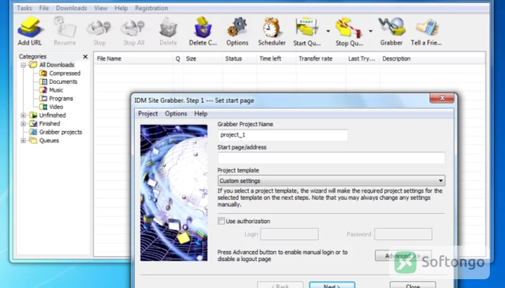The width and height of the screenshot is (505, 288).
Task: Expand the Queues tree node
Action: tap(23, 140)
